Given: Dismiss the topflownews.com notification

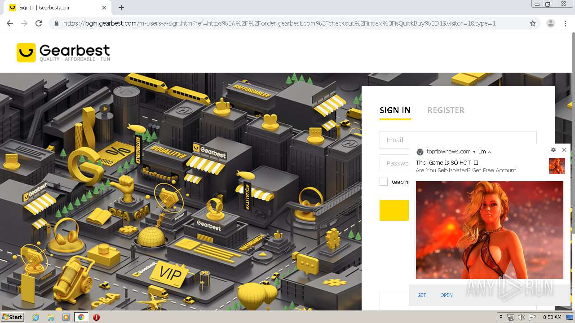Looking at the screenshot, I should click(564, 150).
